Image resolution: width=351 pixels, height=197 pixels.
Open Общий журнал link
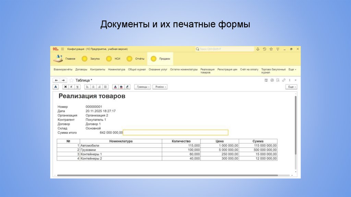click(137, 69)
